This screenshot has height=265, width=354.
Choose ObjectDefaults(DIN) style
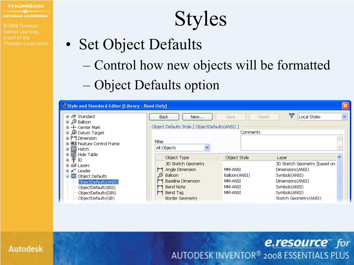pyautogui.click(x=96, y=193)
